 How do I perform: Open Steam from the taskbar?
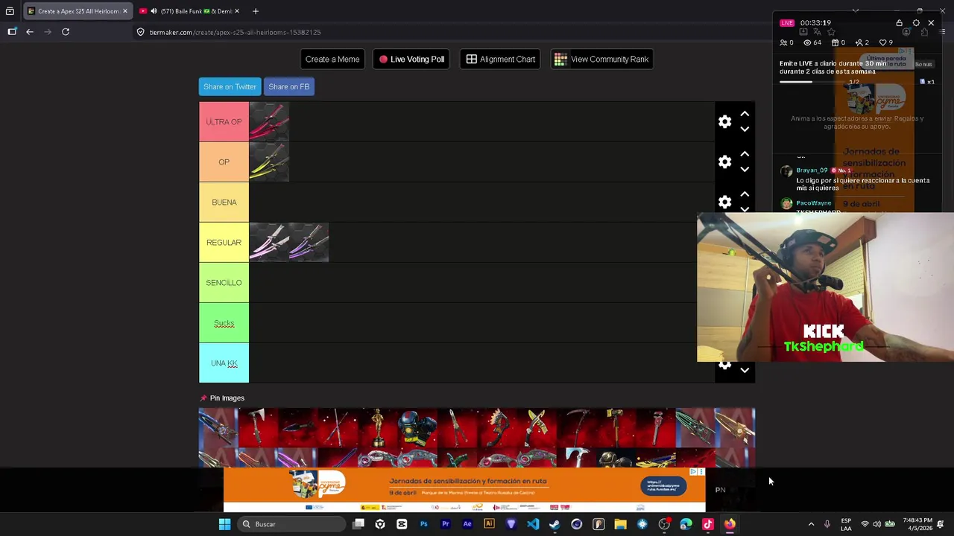tap(555, 524)
